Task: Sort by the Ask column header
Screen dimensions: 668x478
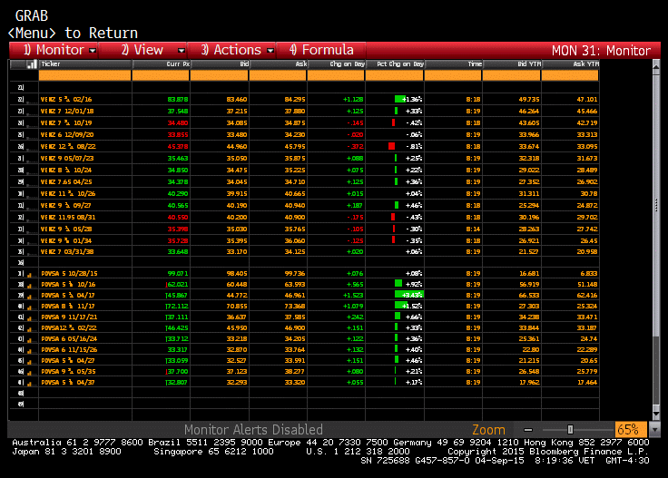Action: pyautogui.click(x=279, y=64)
